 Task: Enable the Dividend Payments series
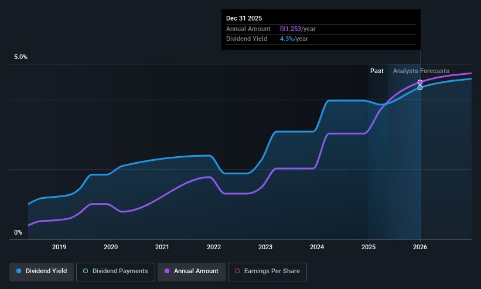coord(115,271)
